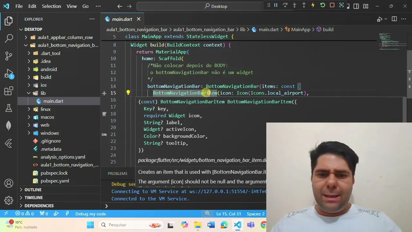Restart the debug session
Viewport: 412px width, 232px height.
coord(323,5)
